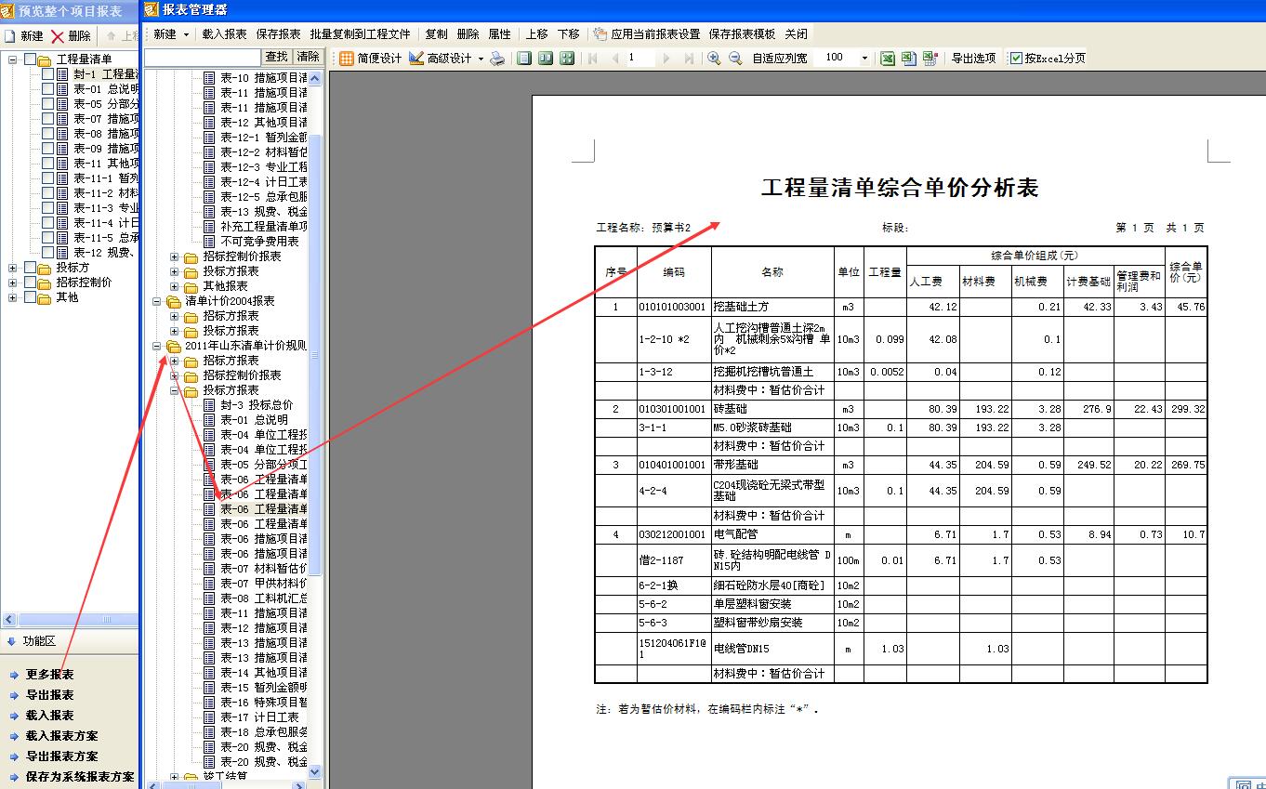Viewport: 1266px width, 789px height.
Task: Click 保存报表 in the 报表管理器 toolbar
Action: 278,34
